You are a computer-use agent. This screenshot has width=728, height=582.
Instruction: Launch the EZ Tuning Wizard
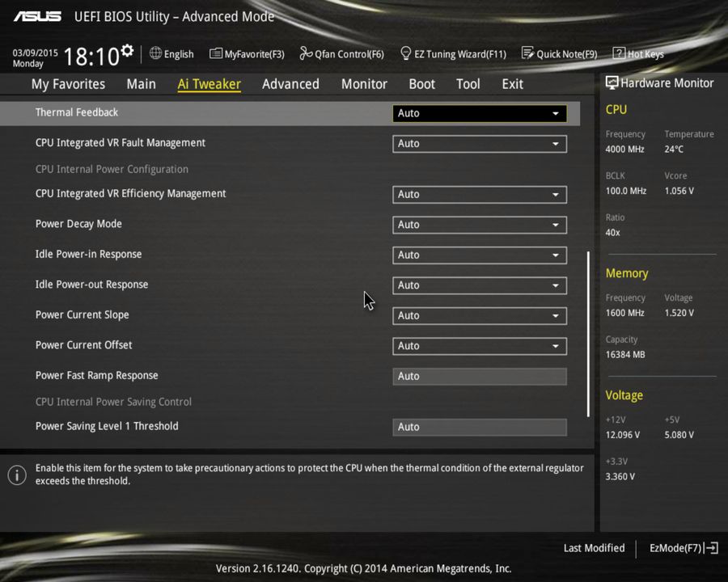pyautogui.click(x=453, y=53)
